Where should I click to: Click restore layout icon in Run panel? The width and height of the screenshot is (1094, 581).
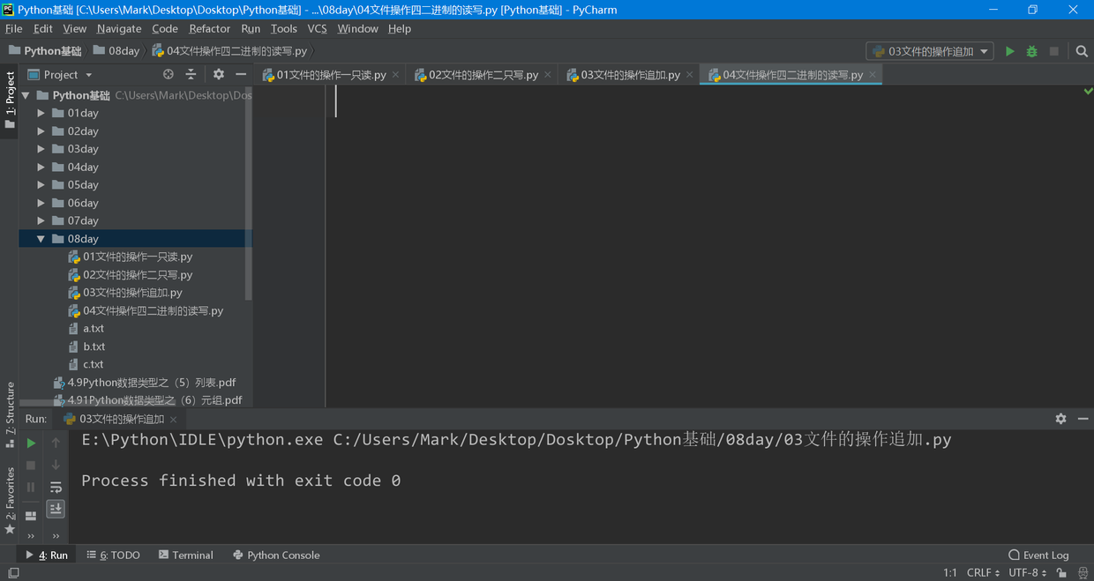31,516
